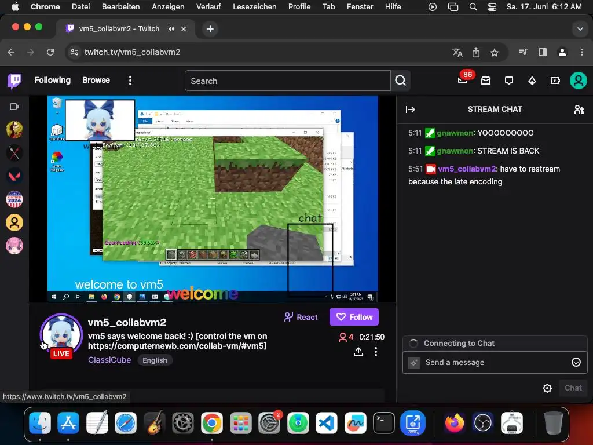Screen dimensions: 593x445
Task: Open the emote picker smiley
Action: [576, 363]
